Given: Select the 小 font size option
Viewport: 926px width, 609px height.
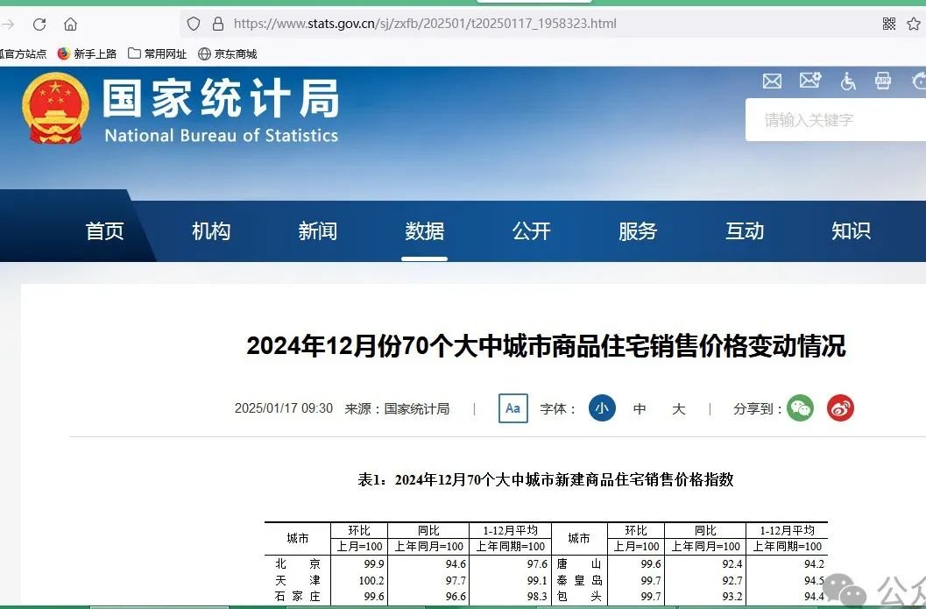Looking at the screenshot, I should click(x=602, y=408).
